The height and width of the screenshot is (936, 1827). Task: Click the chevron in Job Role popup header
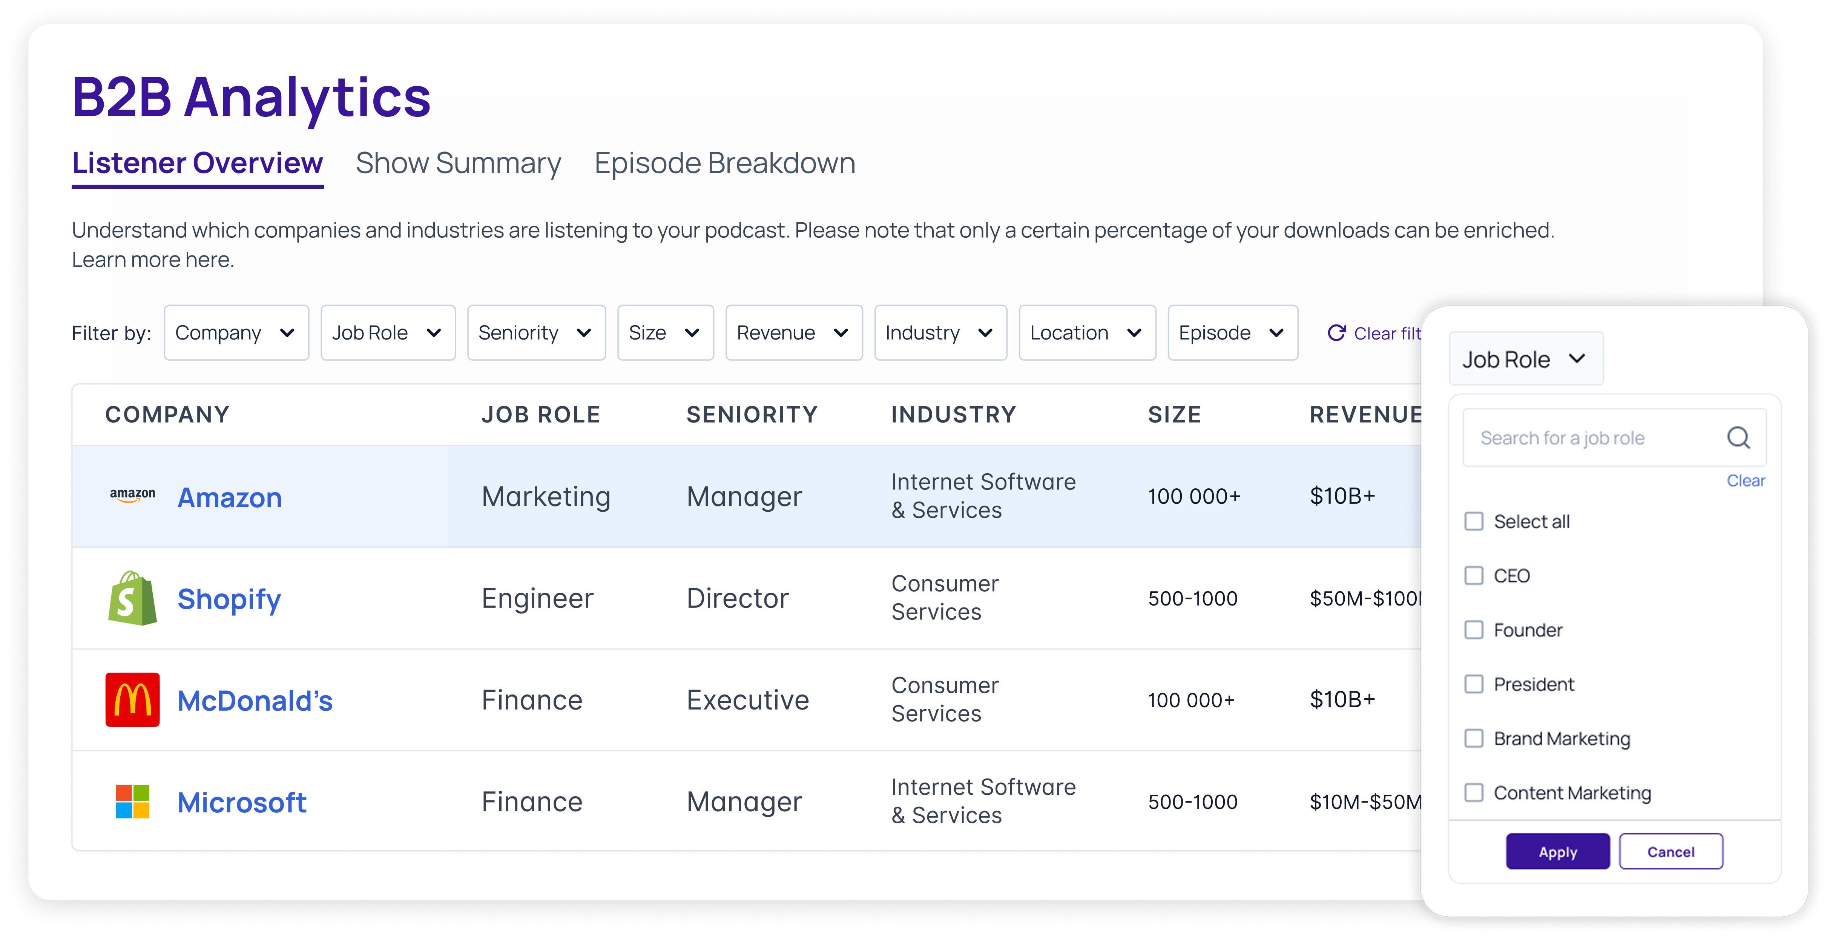(1577, 358)
